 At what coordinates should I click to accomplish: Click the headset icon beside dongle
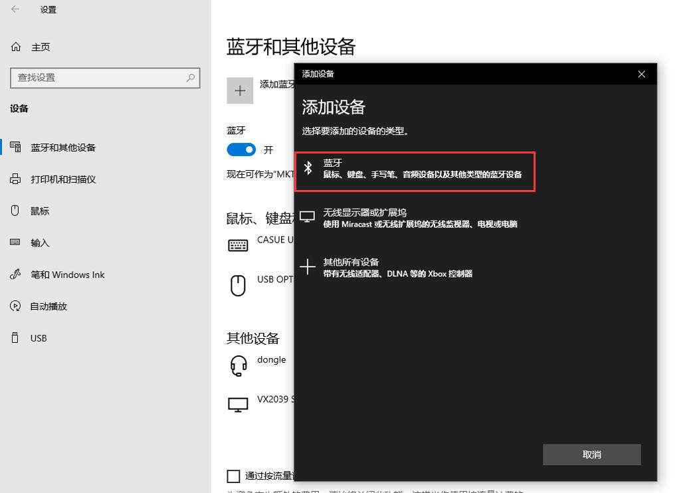[239, 365]
